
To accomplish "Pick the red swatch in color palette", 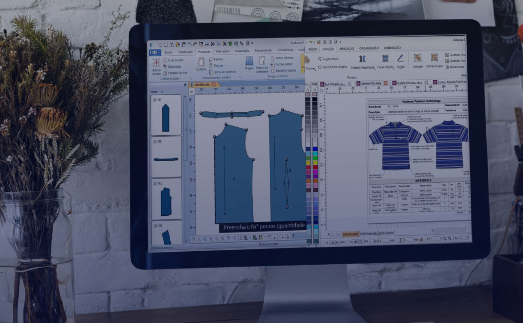I will click(x=315, y=167).
